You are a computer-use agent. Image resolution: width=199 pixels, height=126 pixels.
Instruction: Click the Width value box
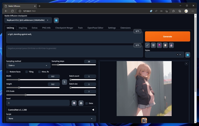(54, 76)
